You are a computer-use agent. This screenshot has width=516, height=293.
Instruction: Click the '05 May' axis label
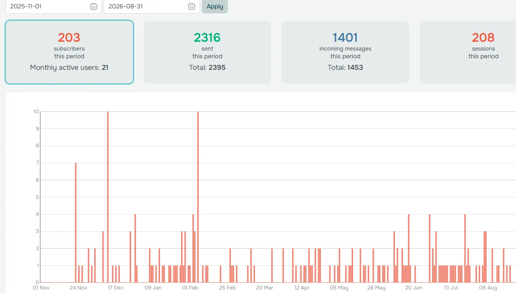(339, 288)
